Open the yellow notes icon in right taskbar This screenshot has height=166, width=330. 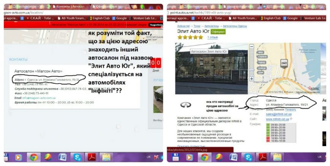pyautogui.click(x=277, y=157)
